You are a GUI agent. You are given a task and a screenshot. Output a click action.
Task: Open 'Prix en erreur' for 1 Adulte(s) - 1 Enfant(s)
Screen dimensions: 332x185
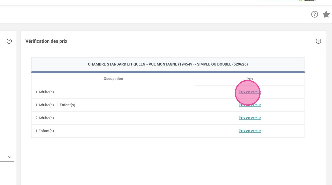[250, 105]
